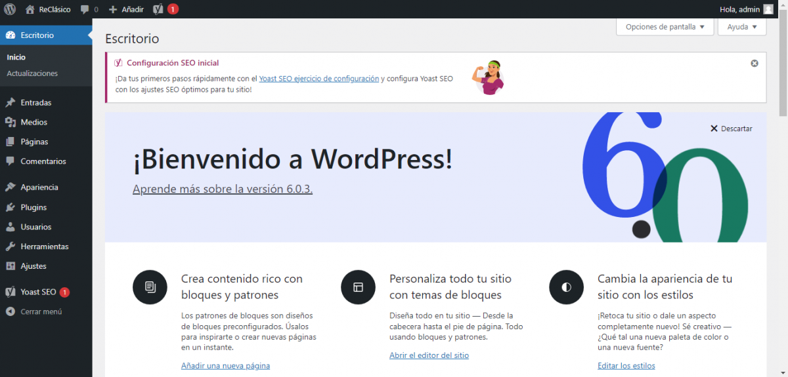Screen dimensions: 788x377
Task: Click the block themes layout icon
Action: (358, 287)
